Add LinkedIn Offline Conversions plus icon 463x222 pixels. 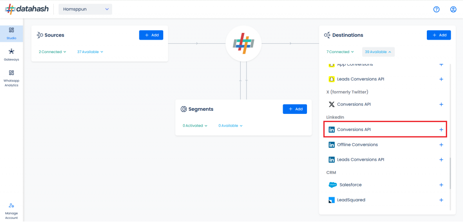441,145
